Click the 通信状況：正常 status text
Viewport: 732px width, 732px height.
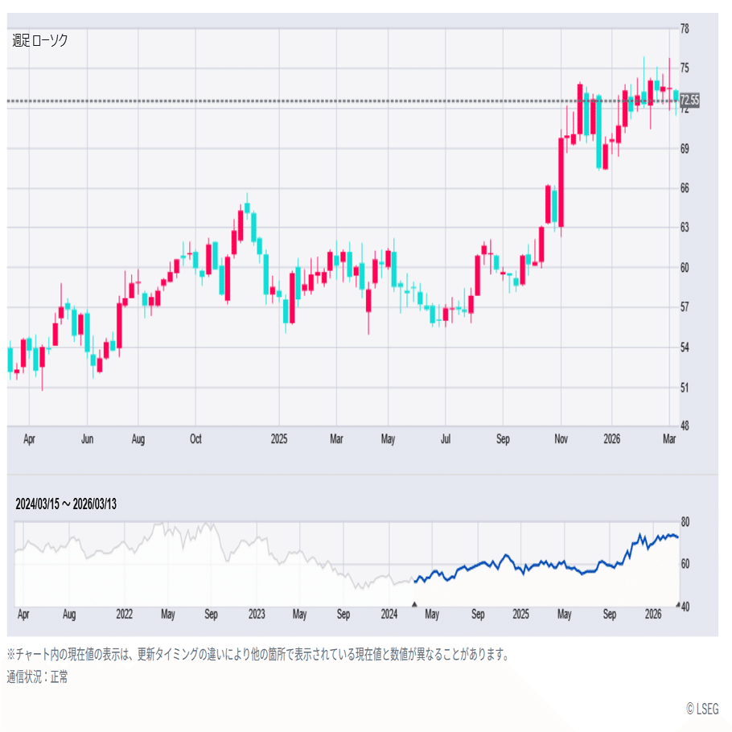point(38,676)
